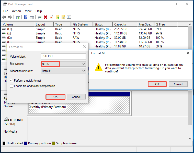Sort by the % Free column header

coord(166,24)
